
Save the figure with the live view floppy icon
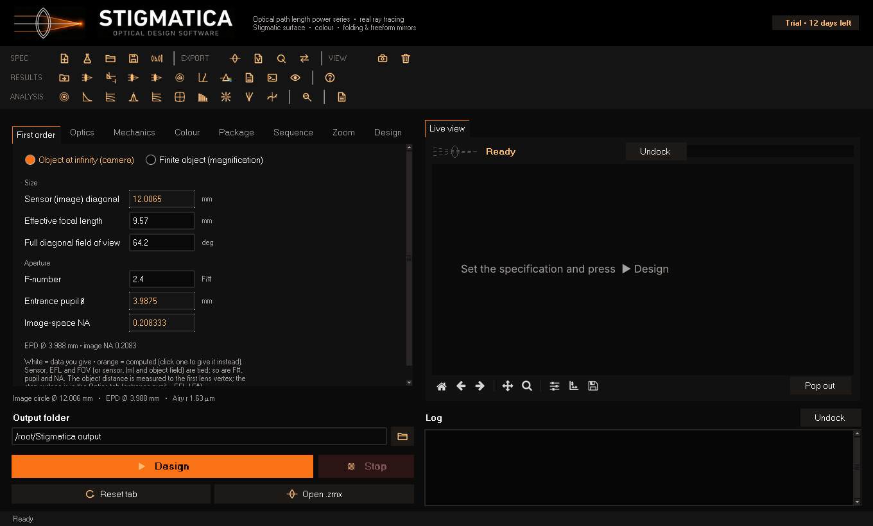tap(593, 386)
